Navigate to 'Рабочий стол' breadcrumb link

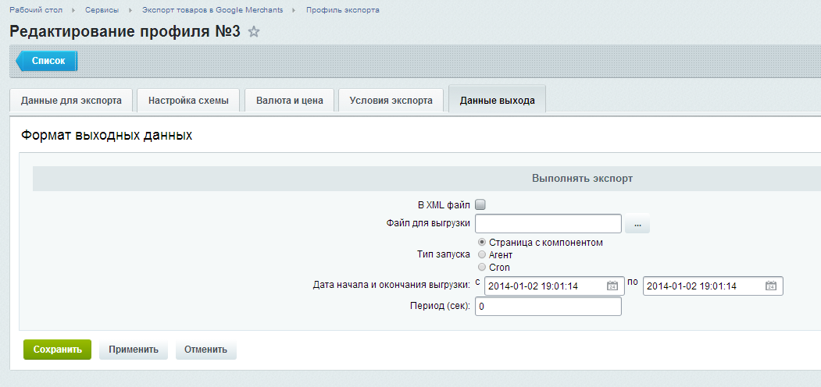(36, 10)
